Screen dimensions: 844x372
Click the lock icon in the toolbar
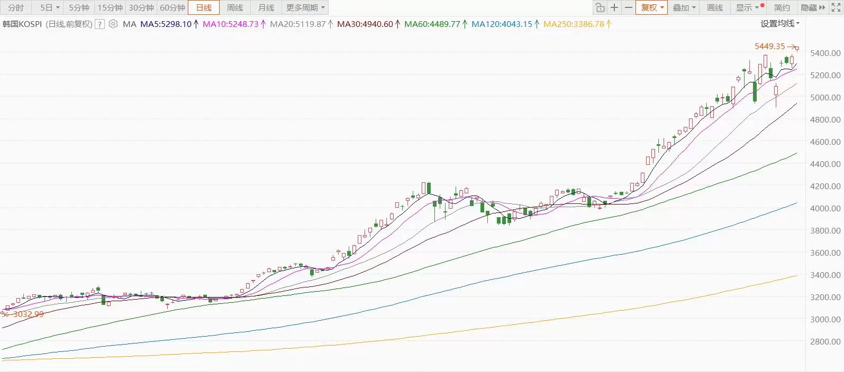(600, 7)
